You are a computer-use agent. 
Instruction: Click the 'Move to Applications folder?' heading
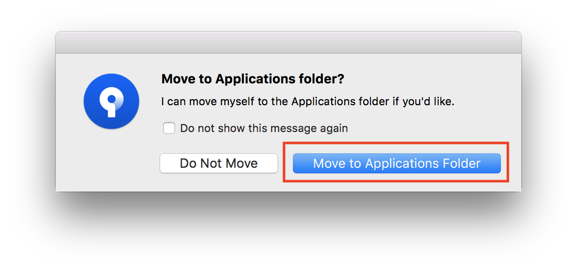pyautogui.click(x=253, y=79)
